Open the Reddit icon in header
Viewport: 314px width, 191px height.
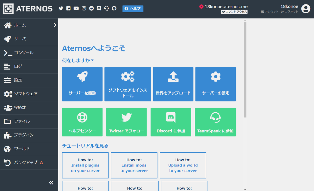click(x=91, y=8)
